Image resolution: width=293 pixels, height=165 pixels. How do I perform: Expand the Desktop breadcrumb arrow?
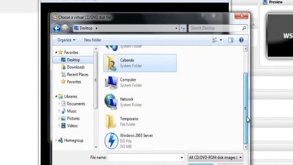97,28
